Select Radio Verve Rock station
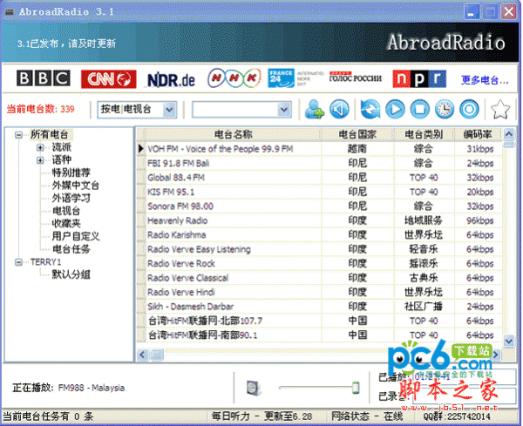The image size is (523, 426). (x=320, y=263)
